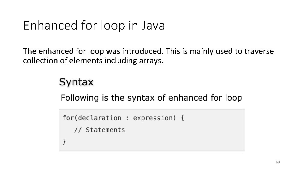Click the sentence 'The enhanced for loop was introduced'
Image resolution: width=303 pixels, height=170 pixels.
coord(92,51)
